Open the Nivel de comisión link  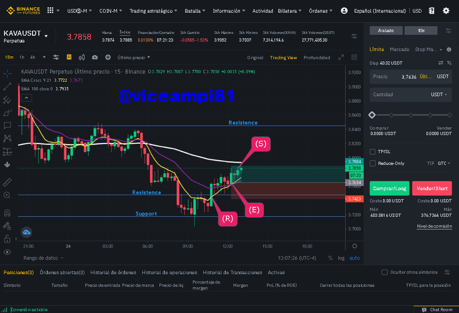click(x=435, y=226)
